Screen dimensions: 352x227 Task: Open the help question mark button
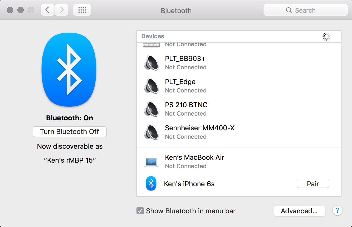[x=338, y=210]
